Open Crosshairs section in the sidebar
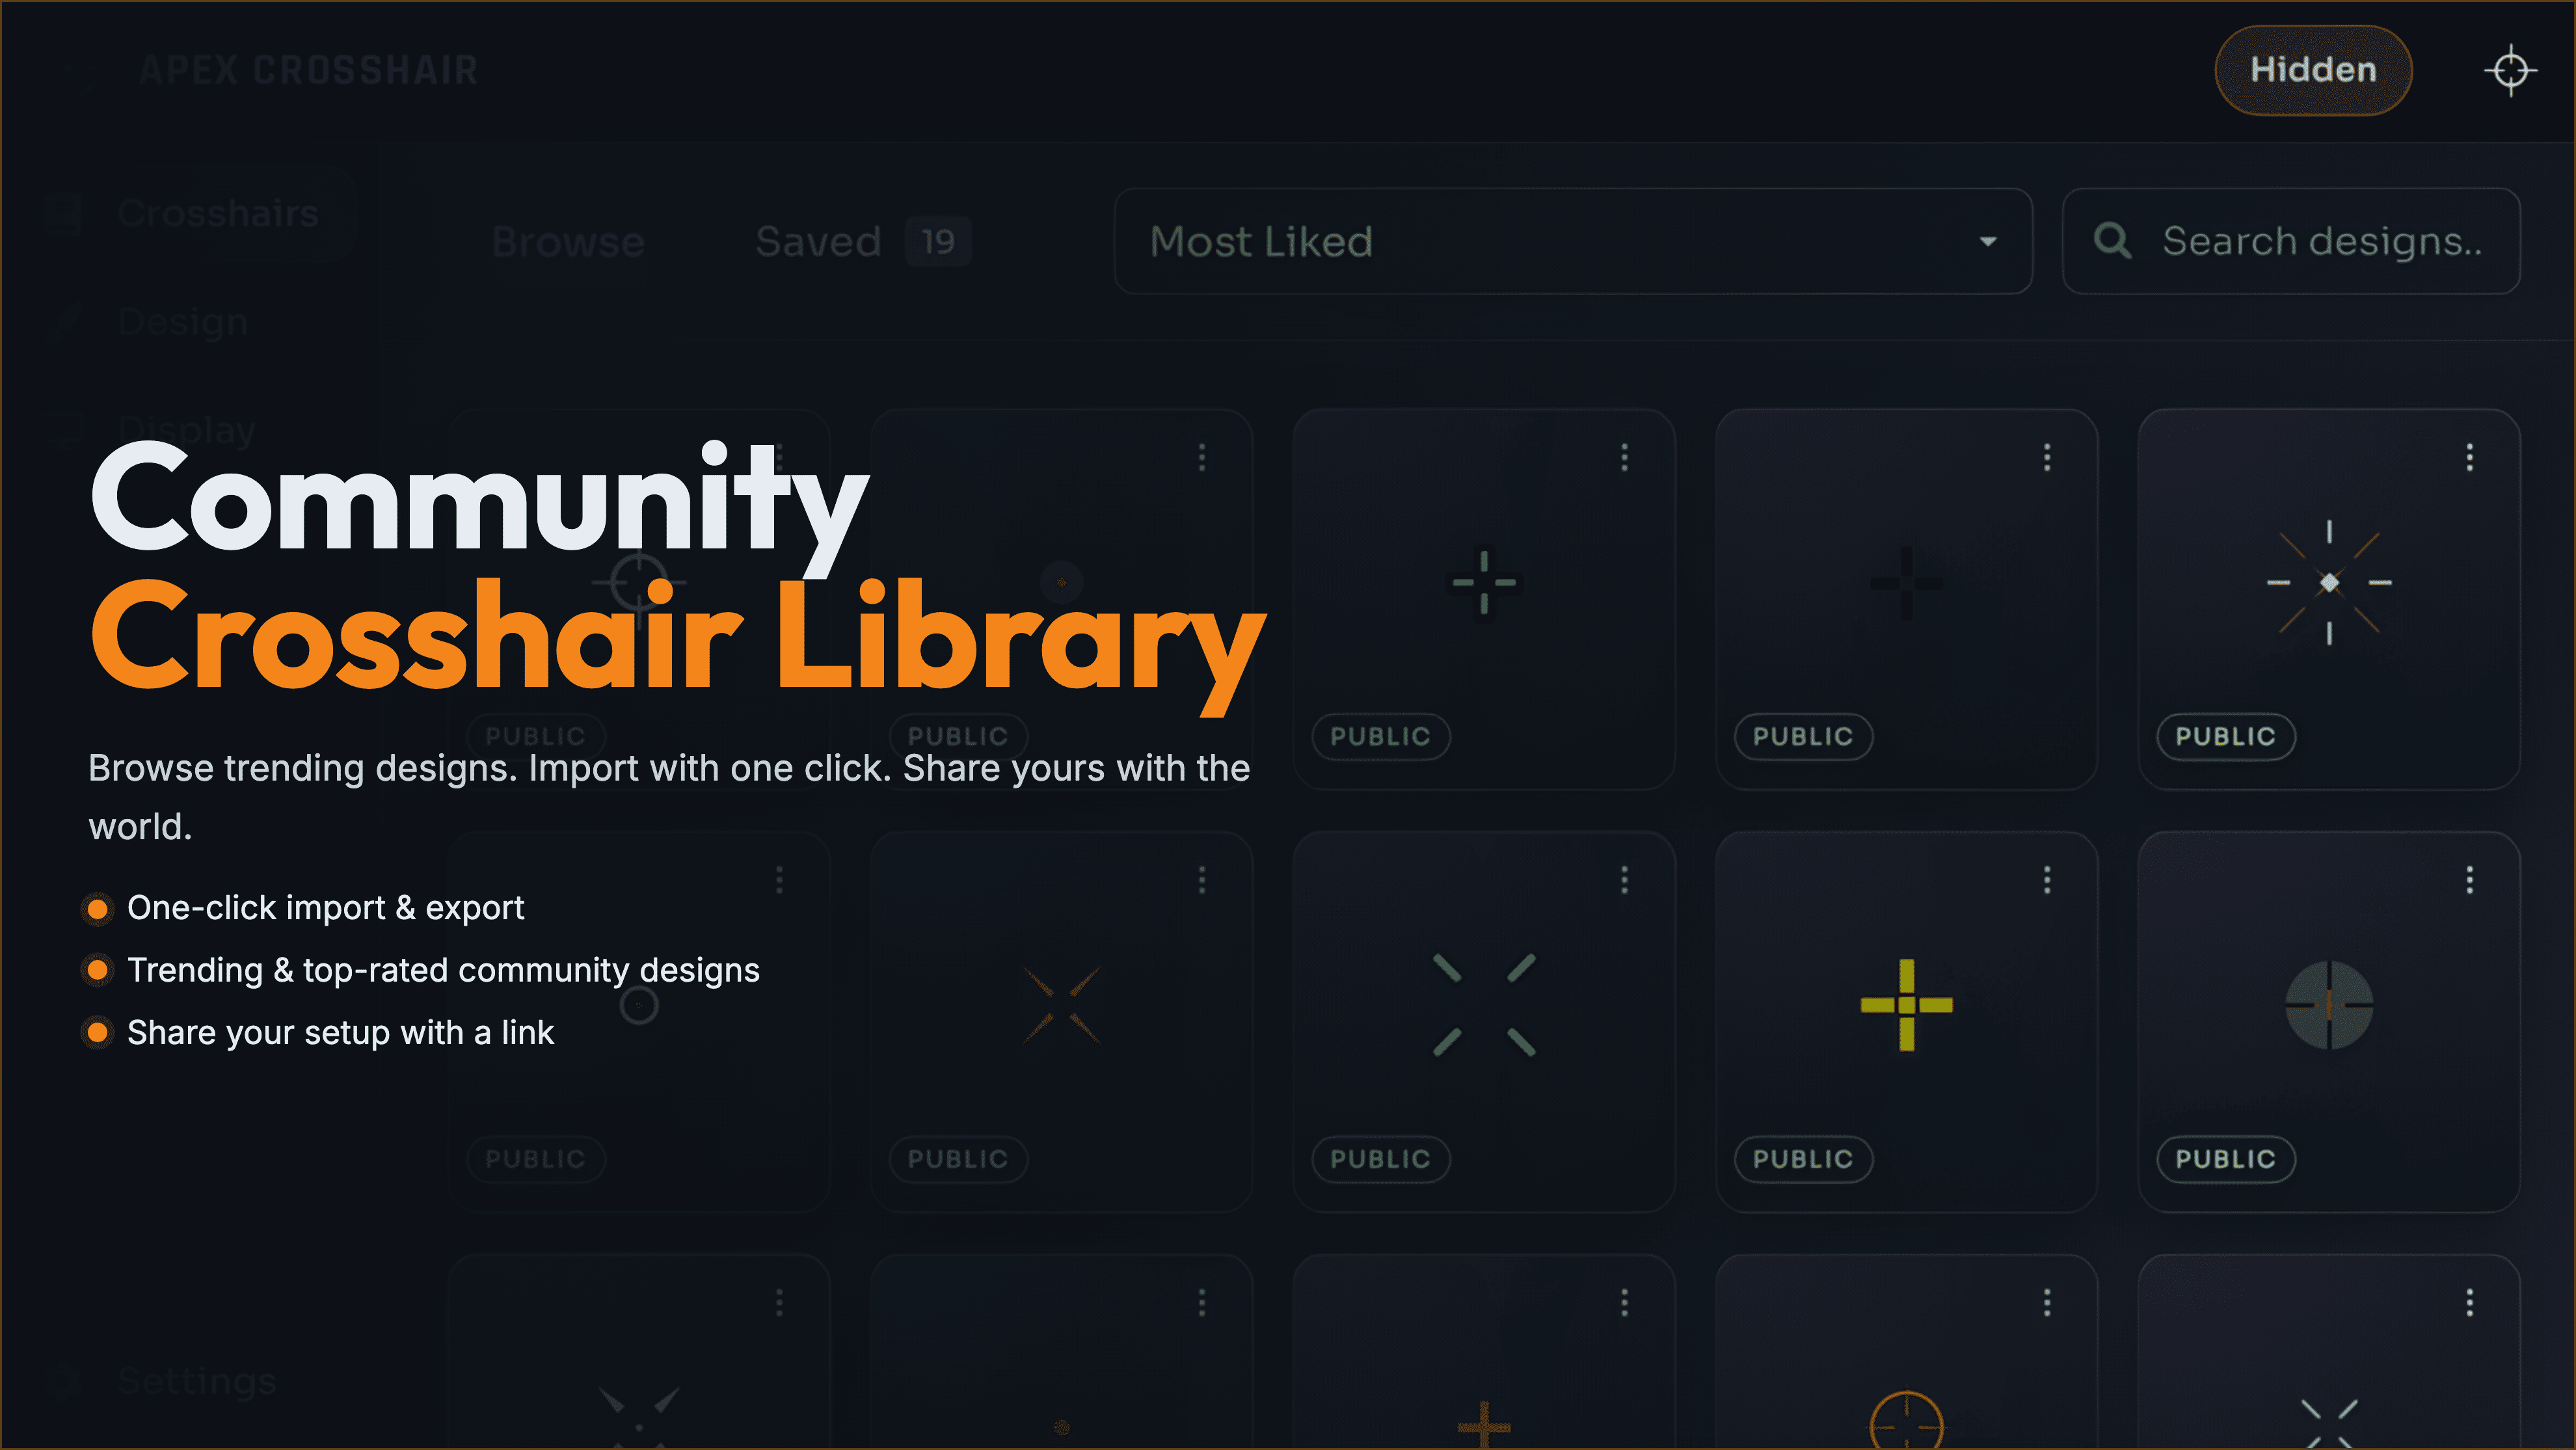Viewport: 2576px width, 1450px height. 218,213
